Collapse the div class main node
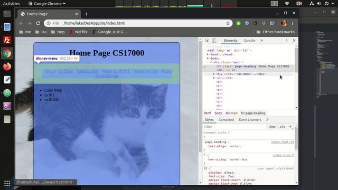This screenshot has width=338, height=190. tap(211, 62)
